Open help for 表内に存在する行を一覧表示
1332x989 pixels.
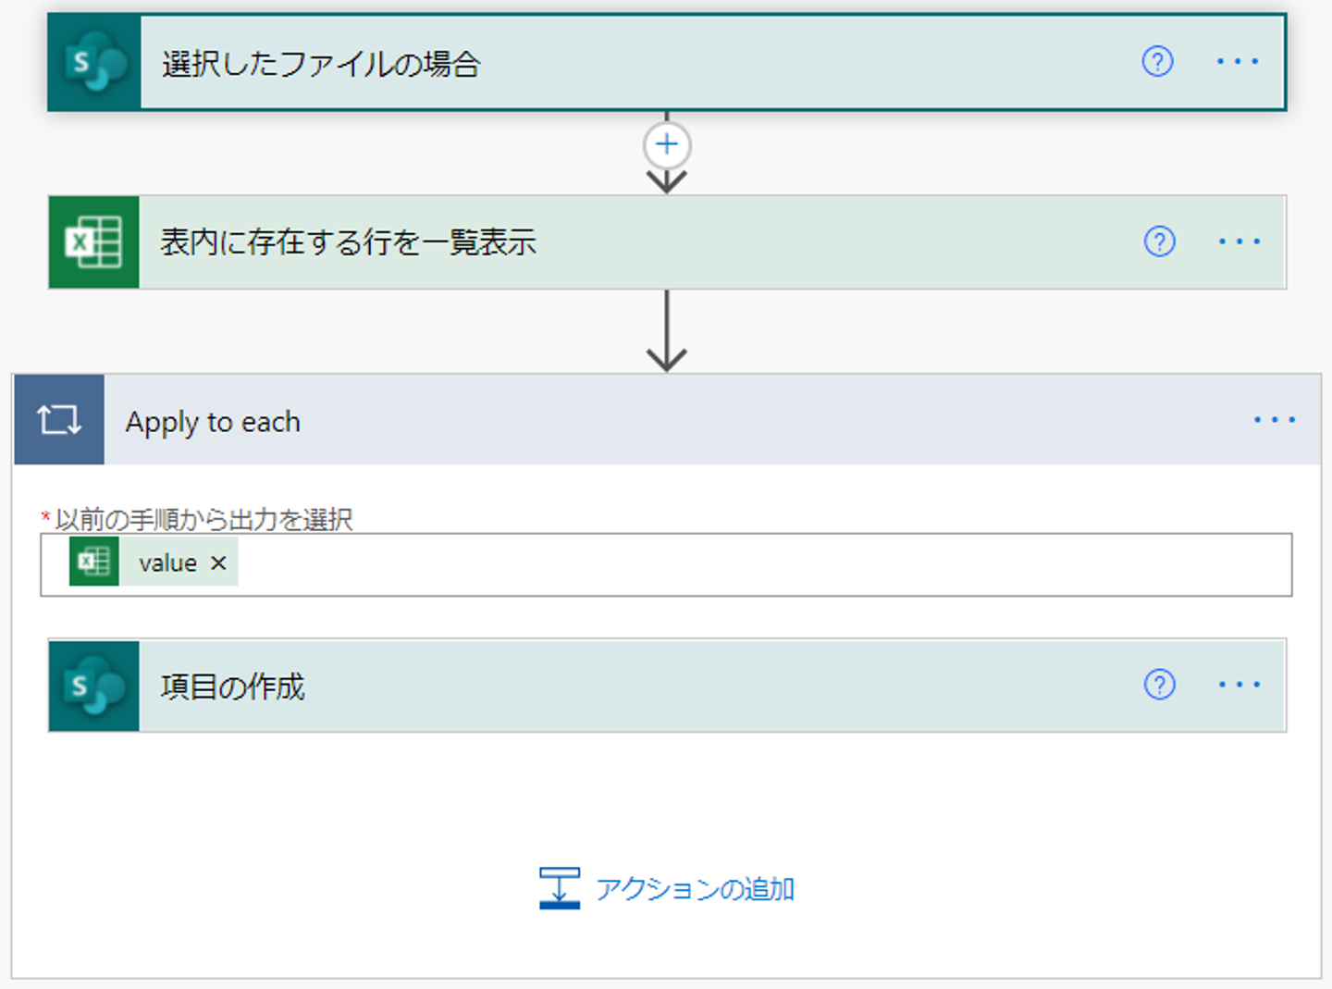click(1159, 241)
